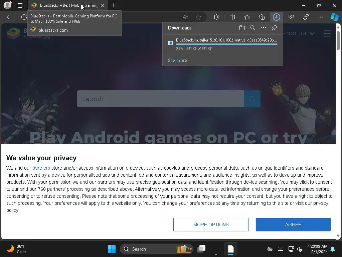Open a new tab with plus button
The height and width of the screenshot is (257, 342).
click(114, 5)
